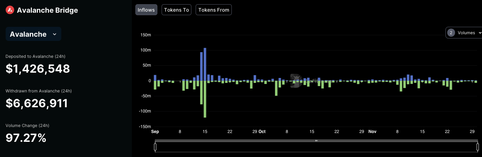The width and height of the screenshot is (482, 157).
Task: Click the 150m y-axis label
Action: [146, 35]
